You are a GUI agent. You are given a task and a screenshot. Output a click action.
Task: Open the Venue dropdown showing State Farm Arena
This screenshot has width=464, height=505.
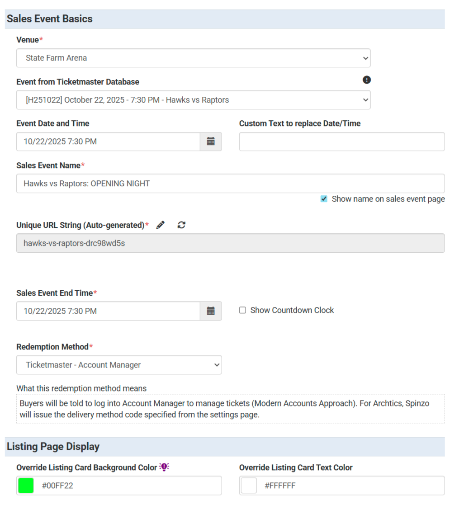point(194,58)
